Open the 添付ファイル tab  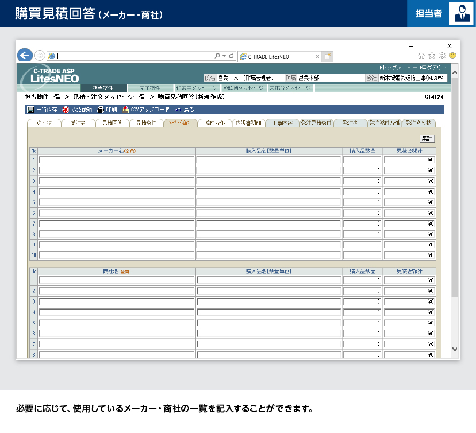[x=214, y=123]
